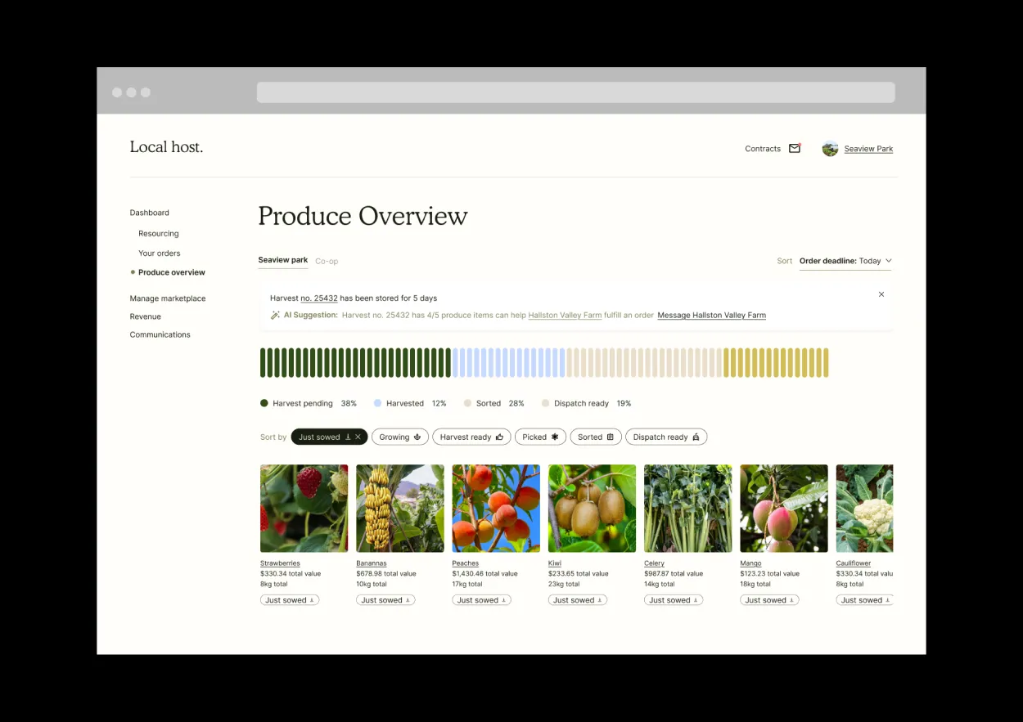Toggle the Harvest ready filter chip
The height and width of the screenshot is (722, 1023).
471,437
